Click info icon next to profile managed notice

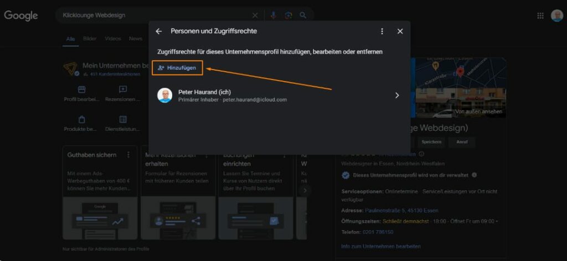pos(474,175)
